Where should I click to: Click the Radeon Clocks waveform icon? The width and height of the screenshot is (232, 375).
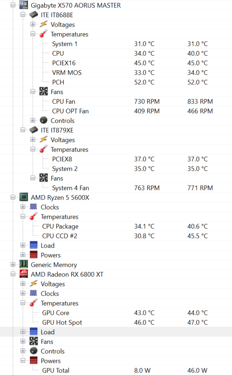pyautogui.click(x=33, y=293)
